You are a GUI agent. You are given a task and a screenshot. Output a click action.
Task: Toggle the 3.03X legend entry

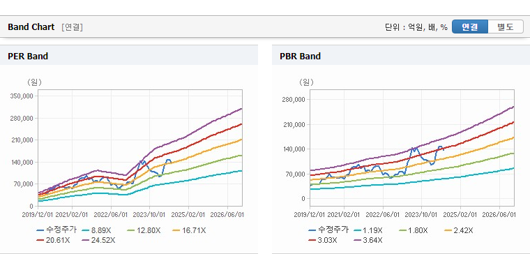click(x=323, y=240)
